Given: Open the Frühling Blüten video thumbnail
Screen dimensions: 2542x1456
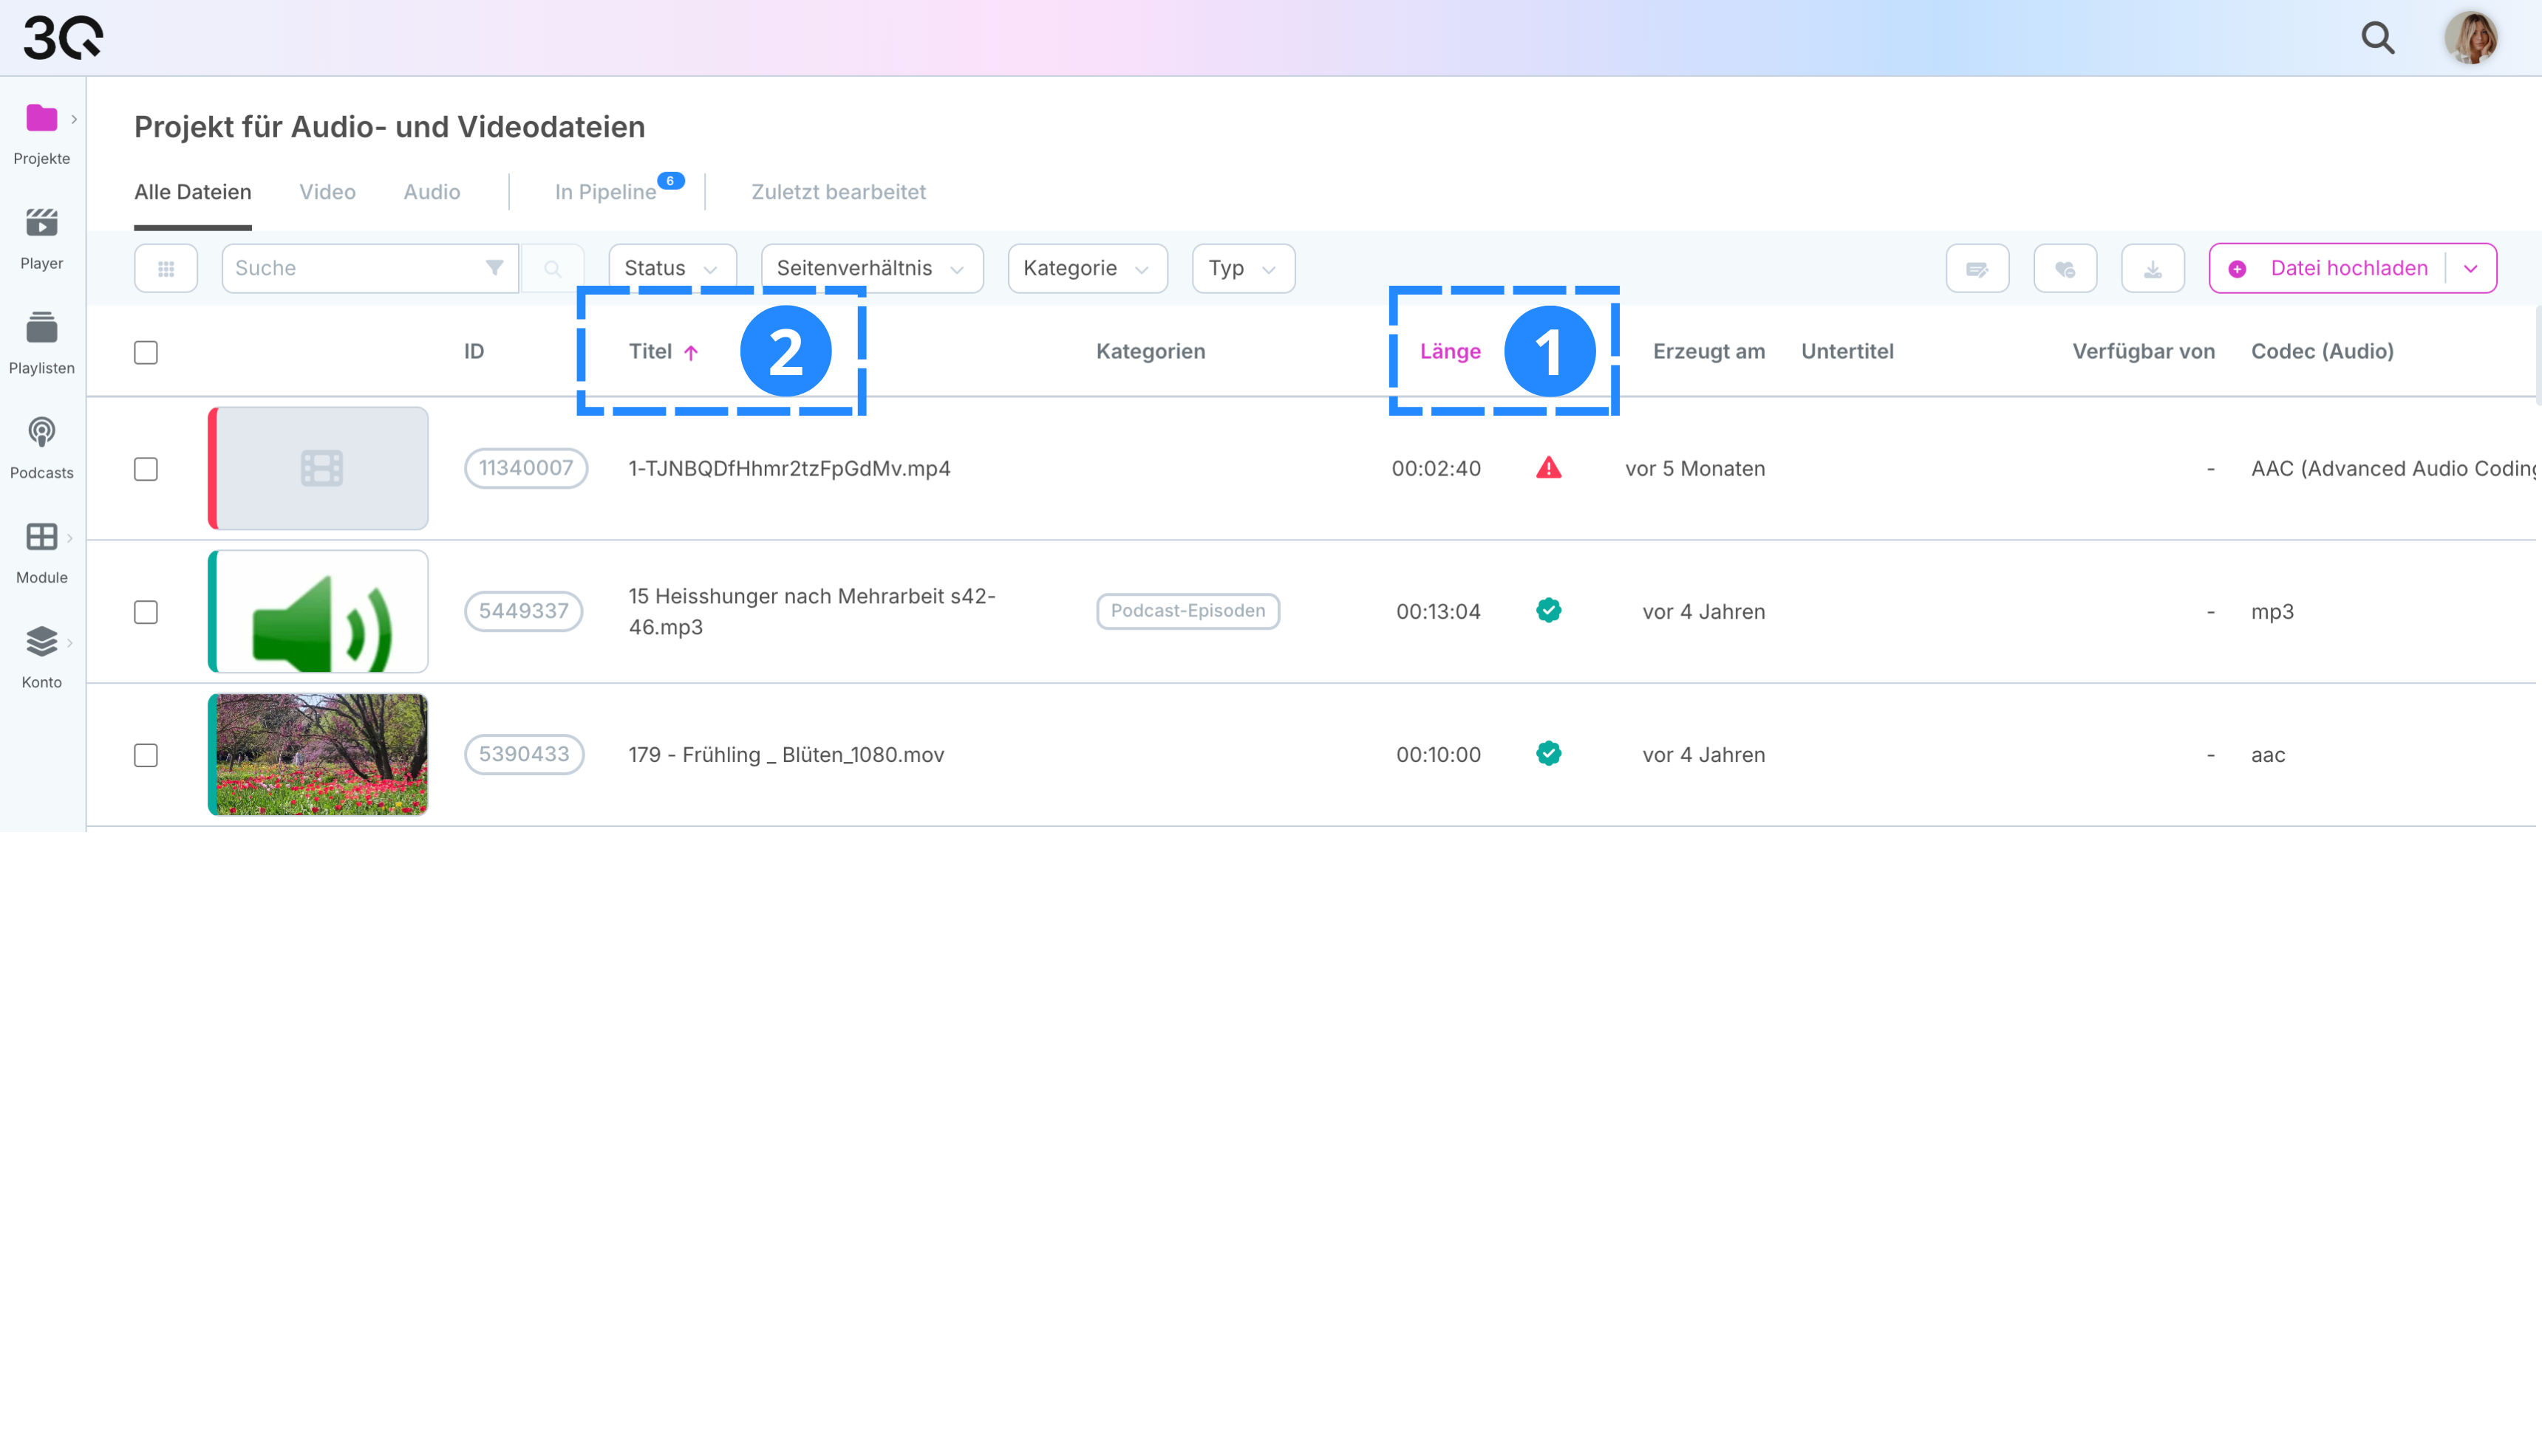Looking at the screenshot, I should click(x=318, y=755).
